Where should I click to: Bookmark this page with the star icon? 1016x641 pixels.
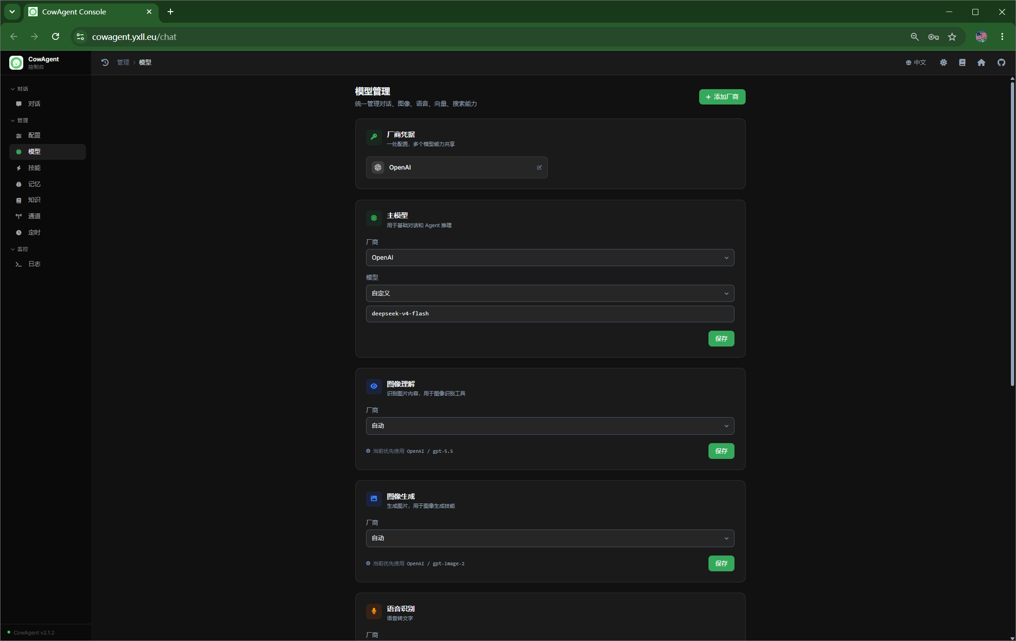coord(952,37)
